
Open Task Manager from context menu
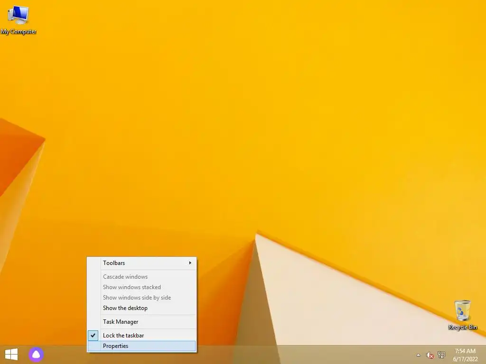point(142,322)
